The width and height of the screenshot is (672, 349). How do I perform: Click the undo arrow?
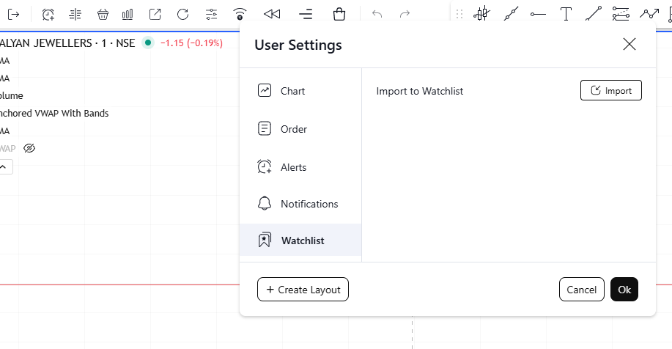(377, 15)
